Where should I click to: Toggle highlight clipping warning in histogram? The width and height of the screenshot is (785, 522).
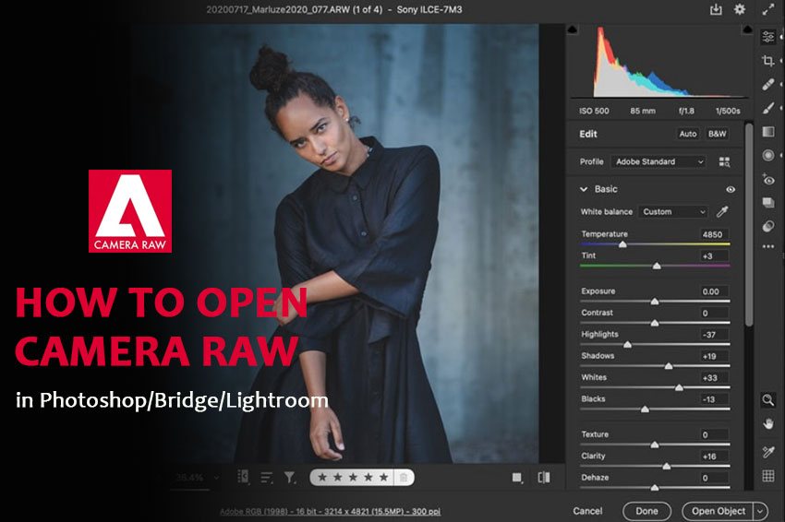pyautogui.click(x=747, y=30)
